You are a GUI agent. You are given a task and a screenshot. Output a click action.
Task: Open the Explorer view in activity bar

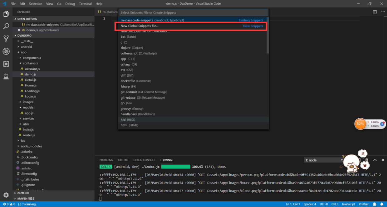click(6, 14)
